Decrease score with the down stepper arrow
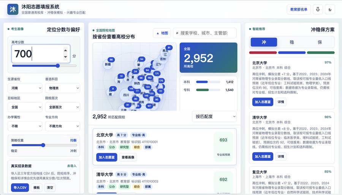342x195 pixels. [65, 57]
